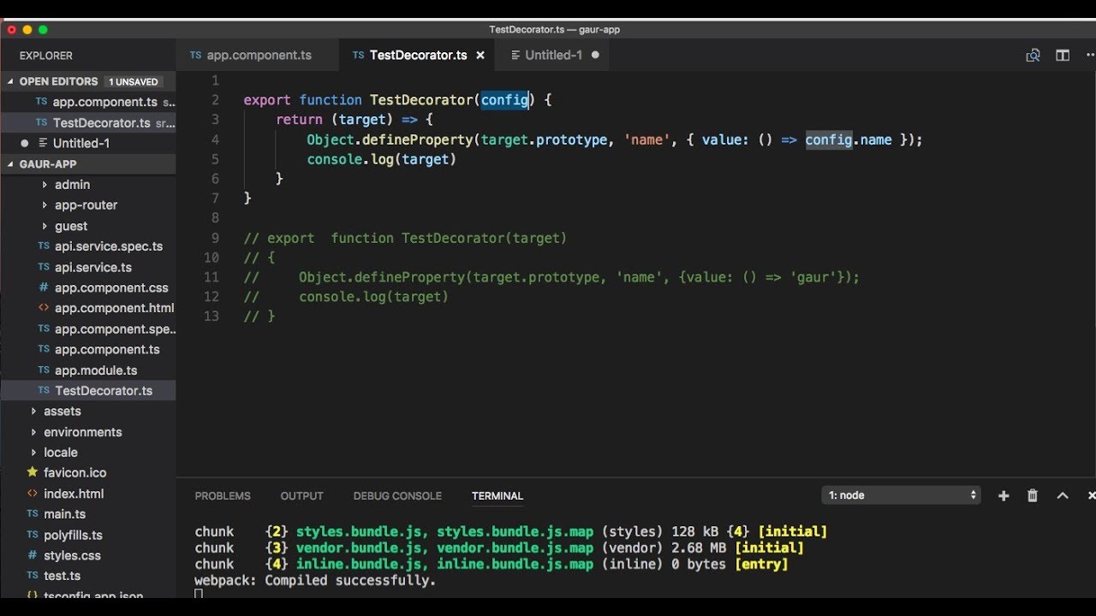Expand the guest folder
Screen dimensions: 1096x616
click(45, 226)
